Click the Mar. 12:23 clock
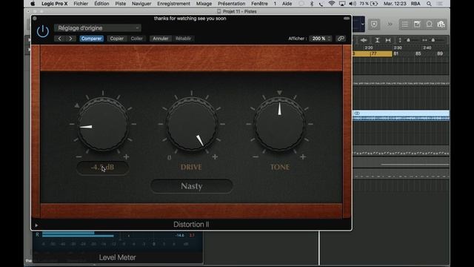The height and width of the screenshot is (267, 474). click(395, 4)
